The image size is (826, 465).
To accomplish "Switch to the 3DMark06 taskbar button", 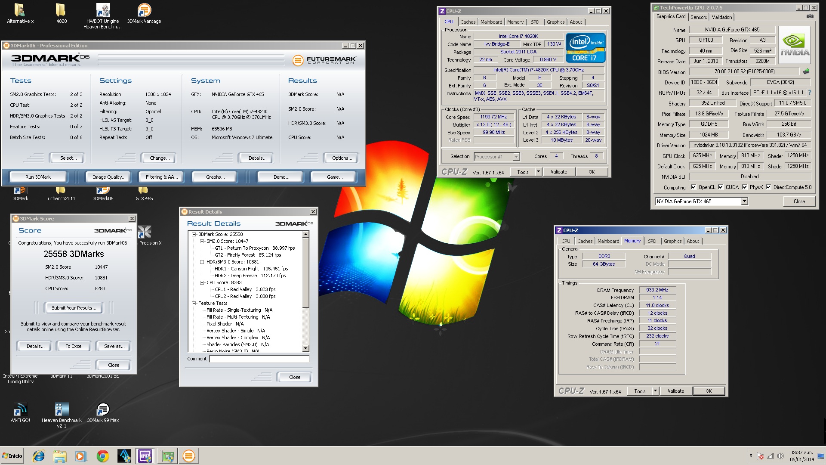I will coord(188,456).
